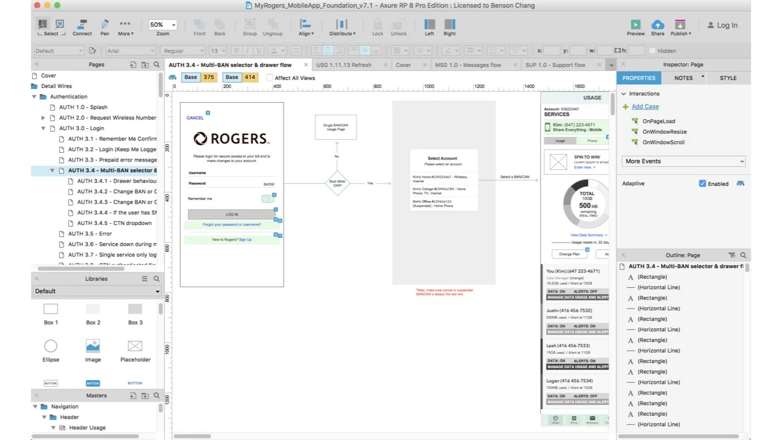Image resolution: width=782 pixels, height=440 pixels.
Task: Open the Default library dropdown
Action: point(97,291)
